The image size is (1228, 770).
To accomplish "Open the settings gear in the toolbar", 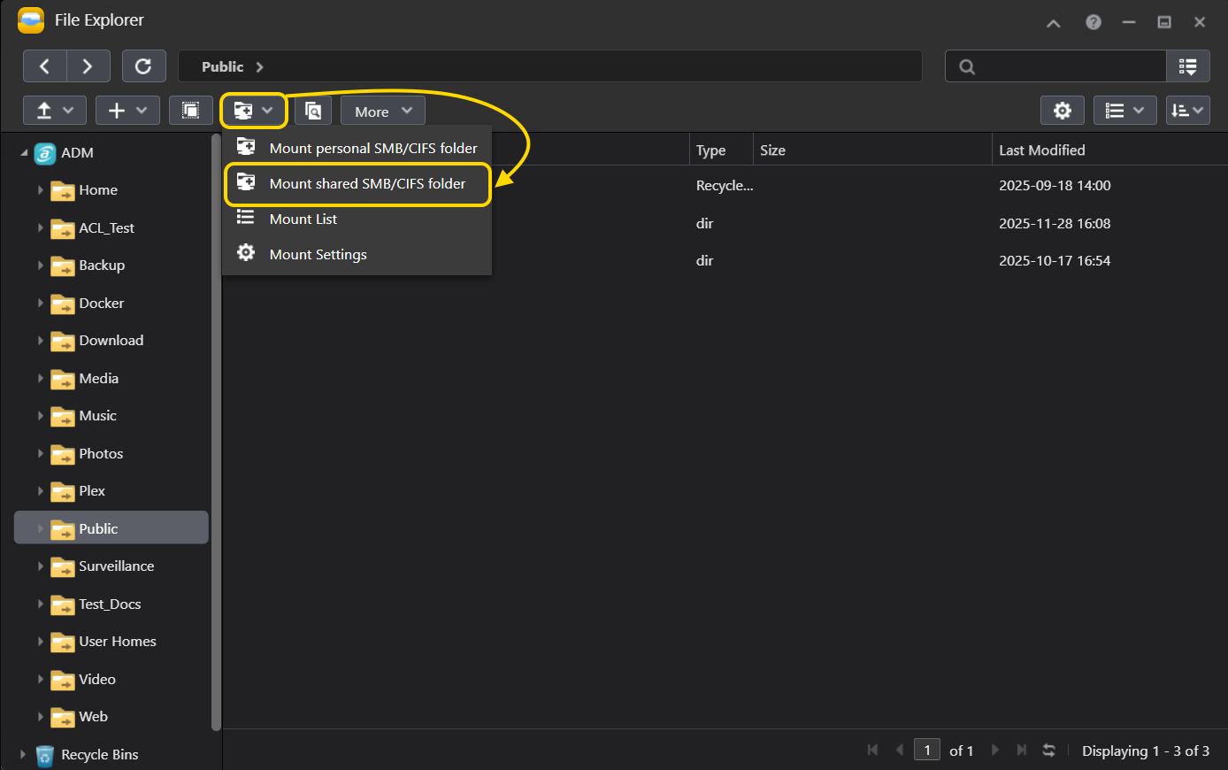I will [x=1062, y=111].
